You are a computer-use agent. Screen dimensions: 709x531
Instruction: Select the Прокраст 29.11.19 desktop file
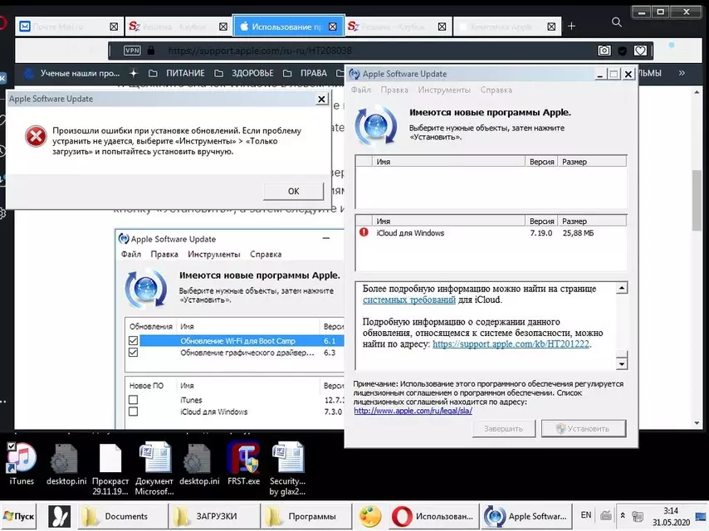tap(110, 470)
